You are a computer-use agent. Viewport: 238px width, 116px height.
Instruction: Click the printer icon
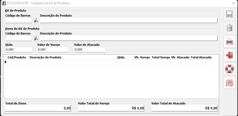pyautogui.click(x=229, y=41)
